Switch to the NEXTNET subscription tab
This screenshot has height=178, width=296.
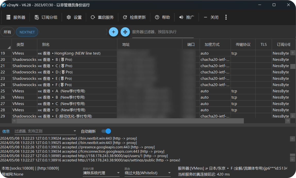point(27,32)
